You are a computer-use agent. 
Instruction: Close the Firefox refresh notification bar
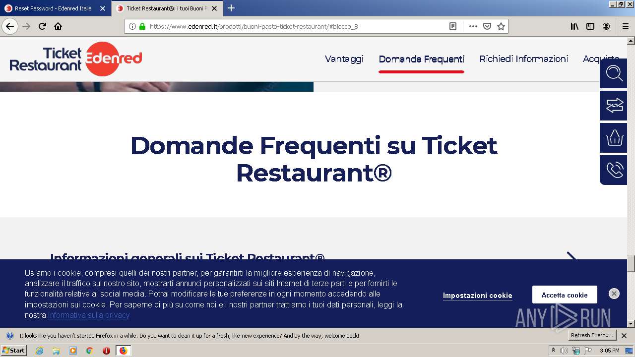pyautogui.click(x=624, y=336)
